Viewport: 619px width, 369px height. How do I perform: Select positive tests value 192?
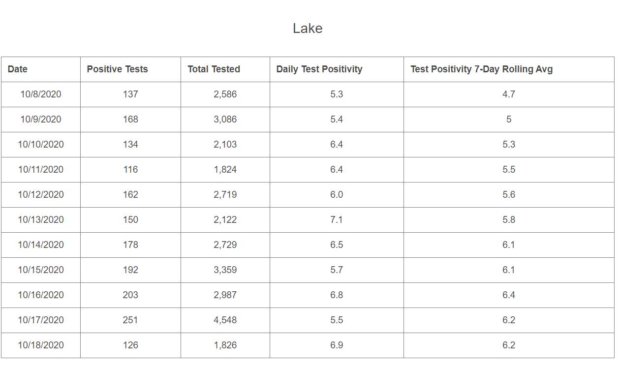click(x=130, y=270)
